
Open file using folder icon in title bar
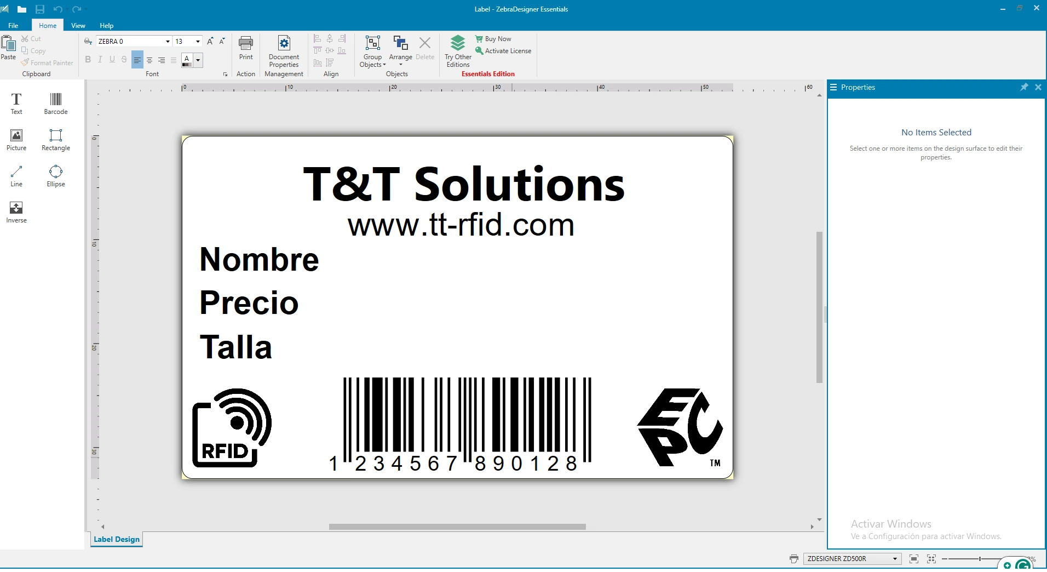pyautogui.click(x=22, y=9)
